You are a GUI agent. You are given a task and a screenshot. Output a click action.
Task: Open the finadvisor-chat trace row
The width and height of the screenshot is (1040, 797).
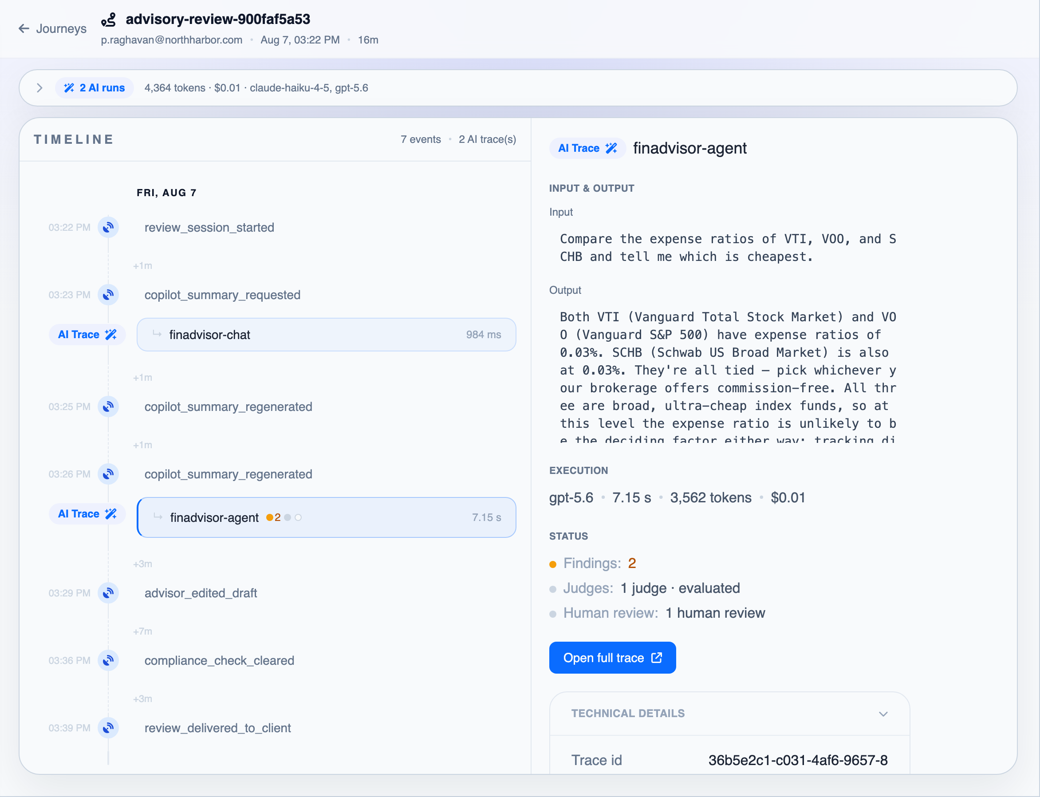click(x=326, y=335)
